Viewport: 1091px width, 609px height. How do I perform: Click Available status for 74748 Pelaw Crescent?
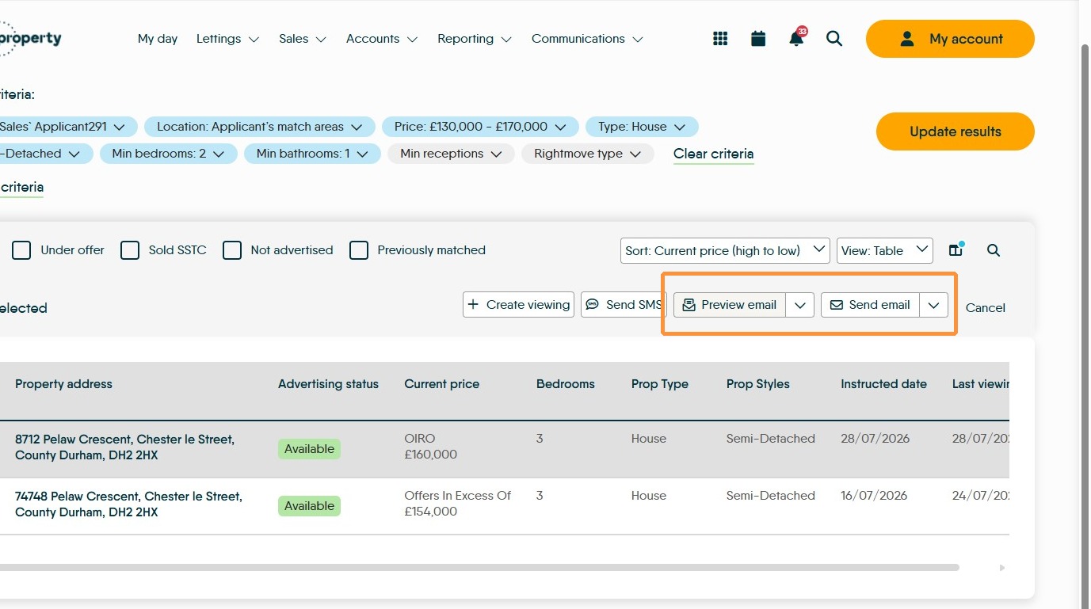coord(309,506)
